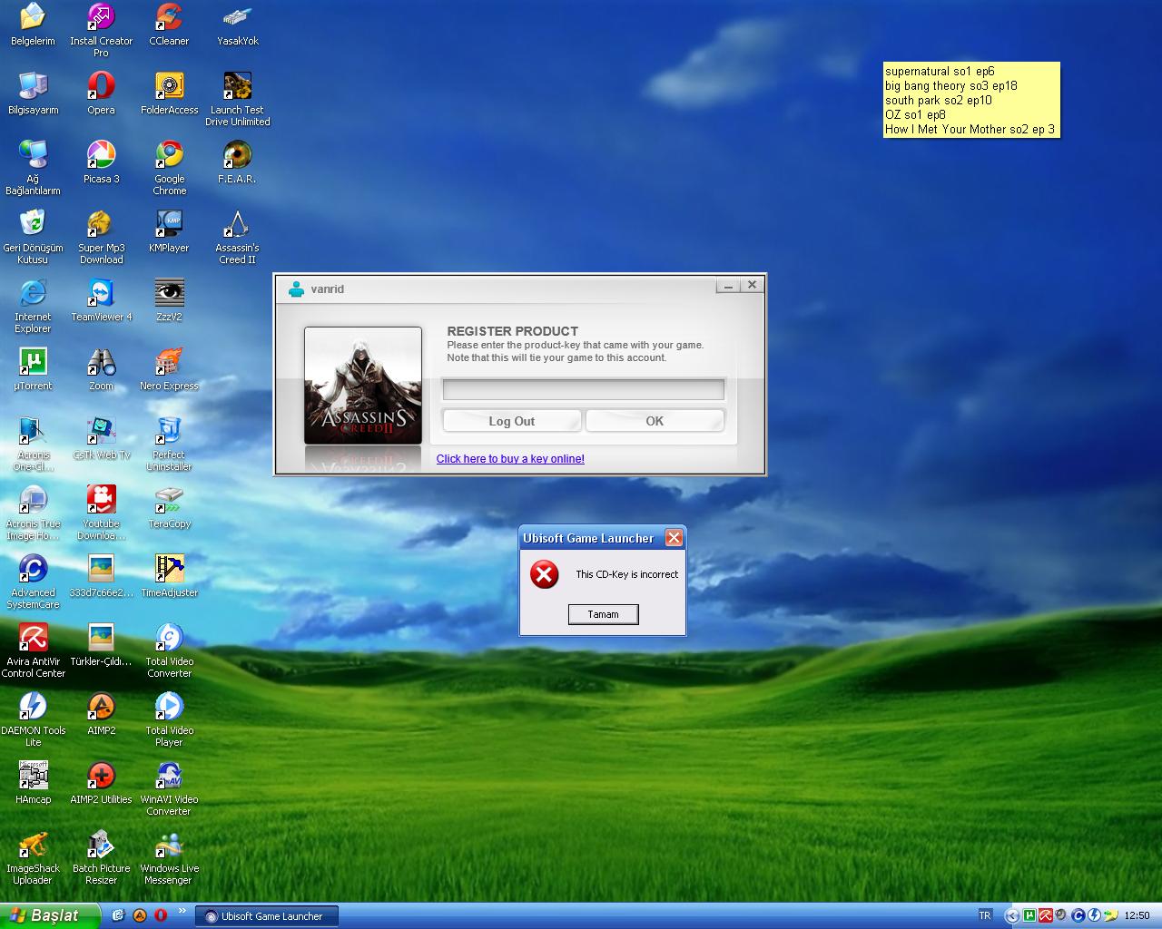Select the ImageShack Uploader desktop icon

pos(33,857)
